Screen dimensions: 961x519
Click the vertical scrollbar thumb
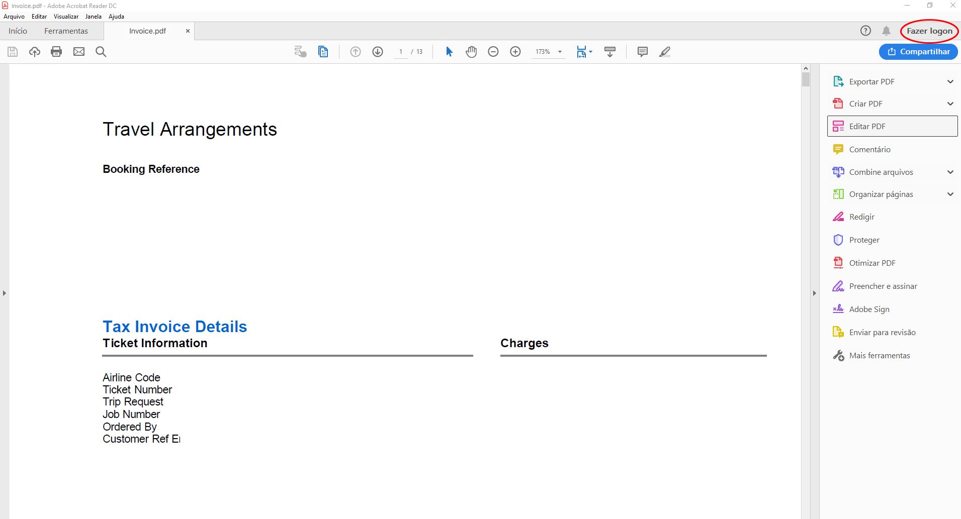point(806,80)
